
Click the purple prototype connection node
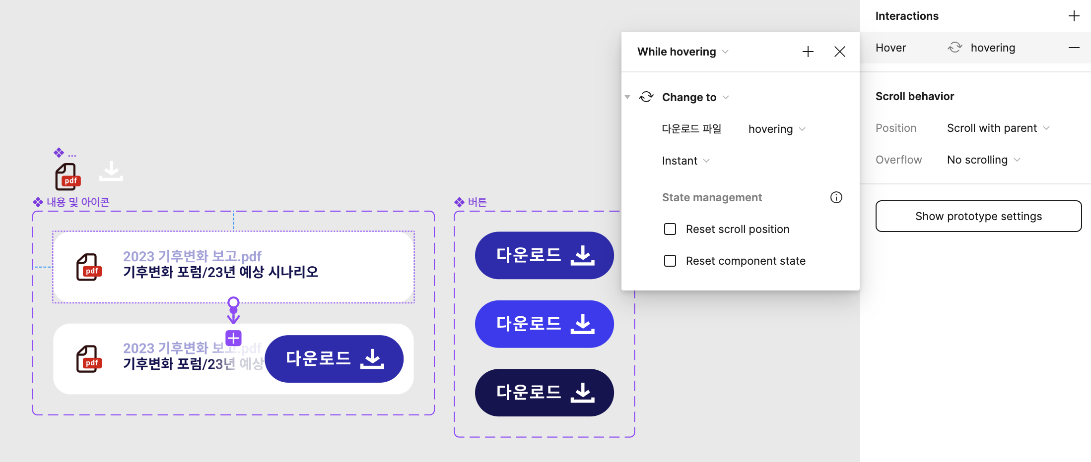click(x=233, y=302)
